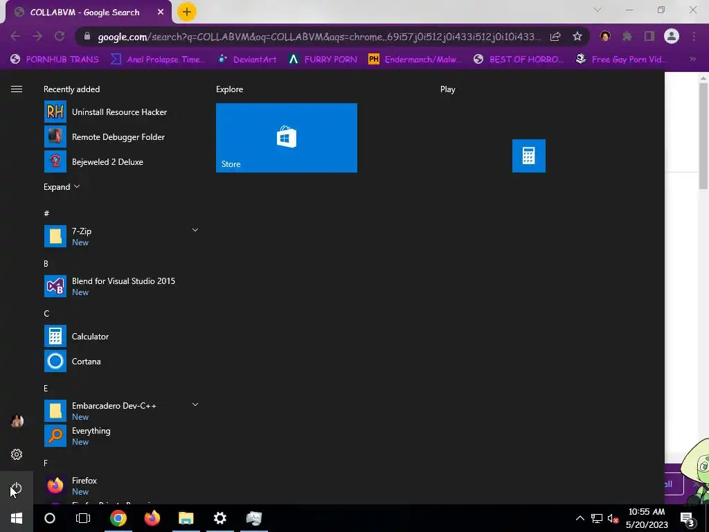Open Chrome profile avatar
This screenshot has width=709, height=532.
click(x=672, y=36)
